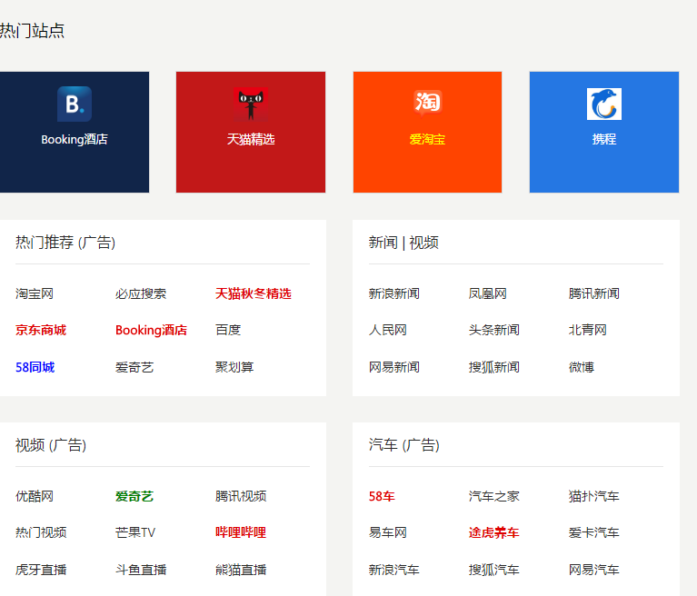Go to 猫扑汽车 link
Screen dimensions: 697x596
[x=594, y=496]
